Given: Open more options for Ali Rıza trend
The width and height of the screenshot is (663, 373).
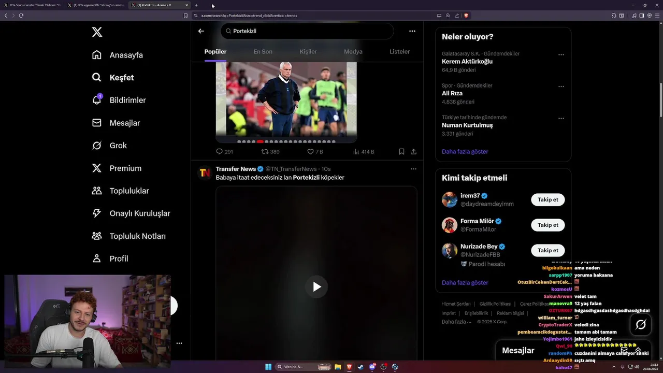Looking at the screenshot, I should [561, 87].
